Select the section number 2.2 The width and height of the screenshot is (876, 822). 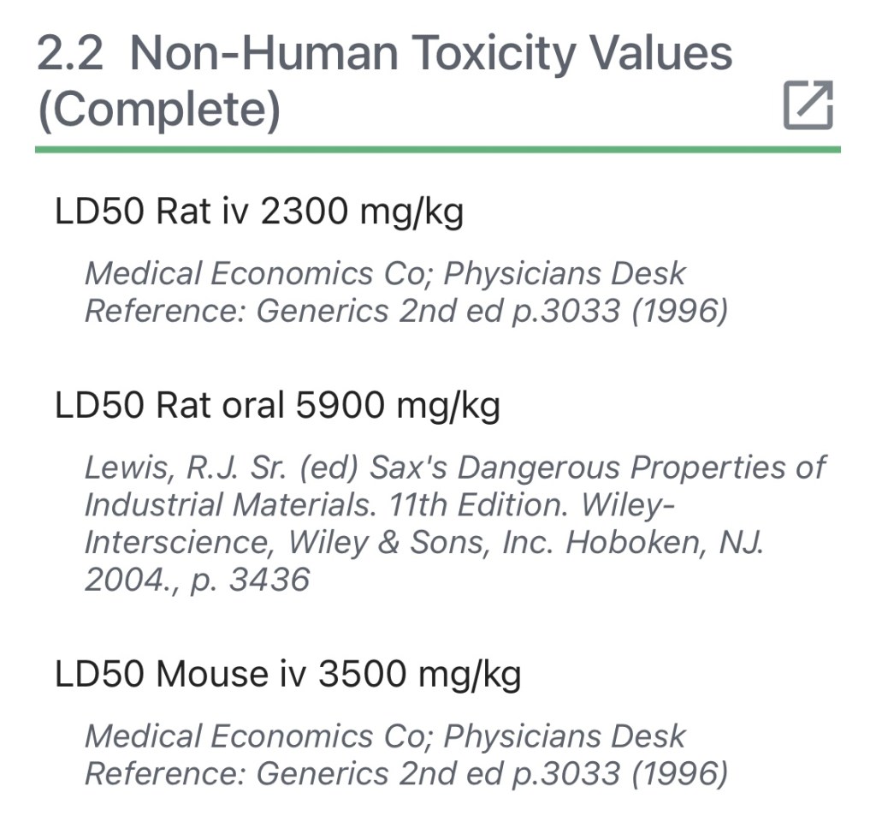70,53
